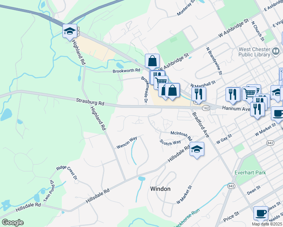Select the Everhart Park label
The width and height of the screenshot is (283, 227).
[250, 173]
